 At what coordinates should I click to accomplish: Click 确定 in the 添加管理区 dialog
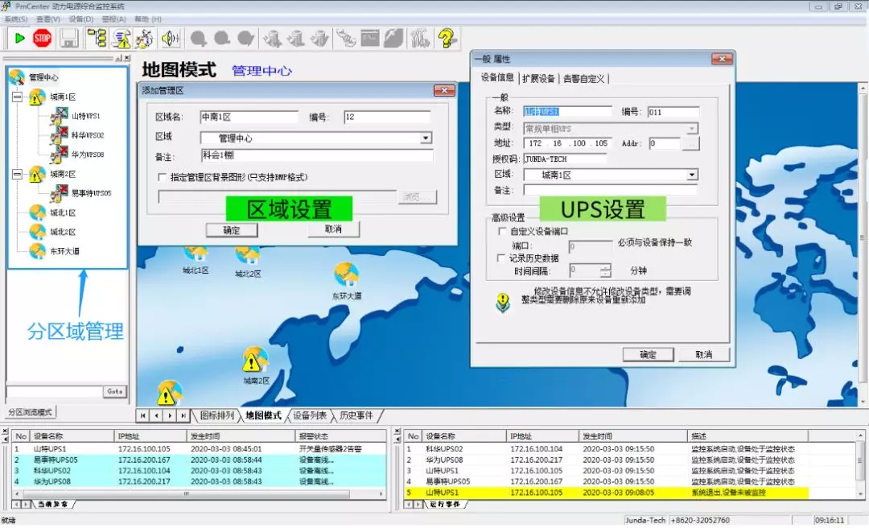(x=232, y=230)
